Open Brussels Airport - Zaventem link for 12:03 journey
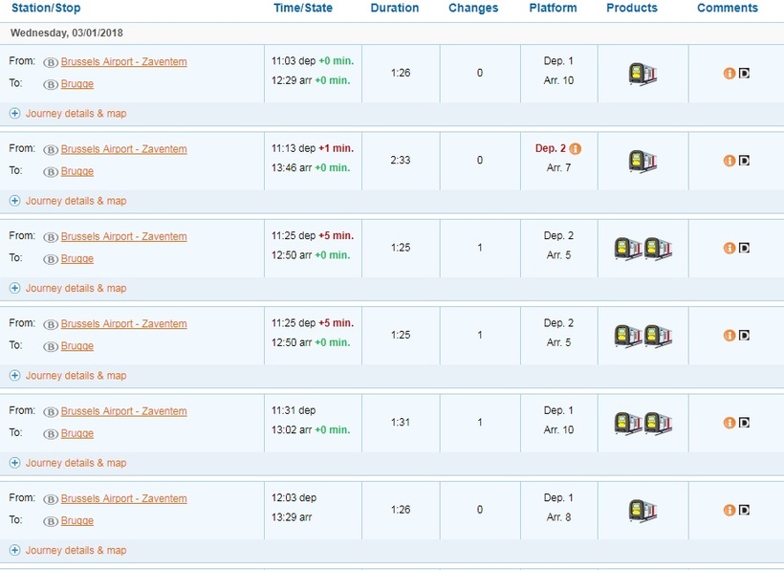 pyautogui.click(x=124, y=499)
